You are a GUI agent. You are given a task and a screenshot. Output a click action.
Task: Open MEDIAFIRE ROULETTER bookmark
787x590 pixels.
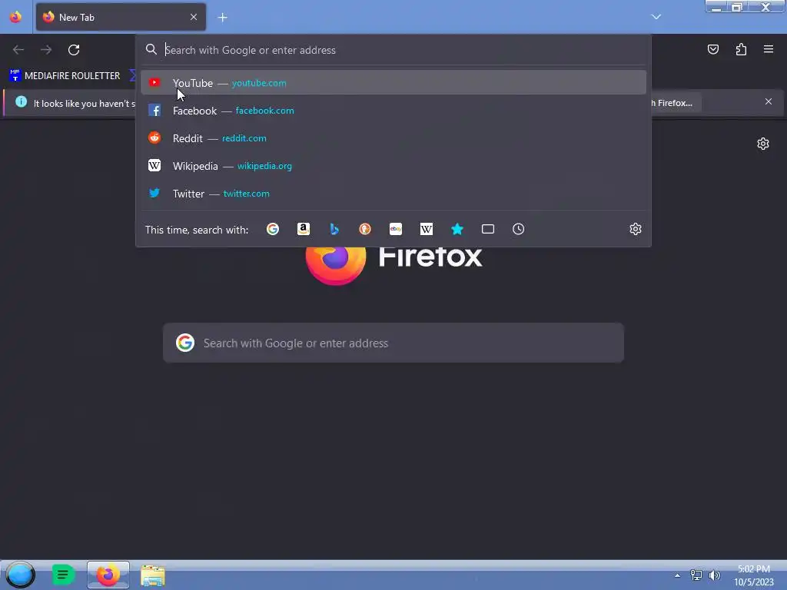65,76
